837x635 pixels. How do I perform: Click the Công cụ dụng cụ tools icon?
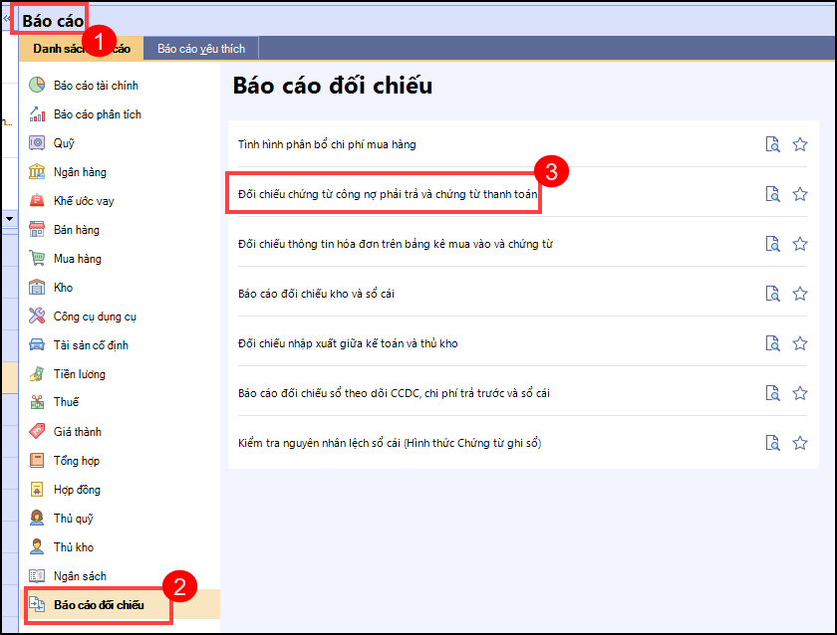pos(37,317)
